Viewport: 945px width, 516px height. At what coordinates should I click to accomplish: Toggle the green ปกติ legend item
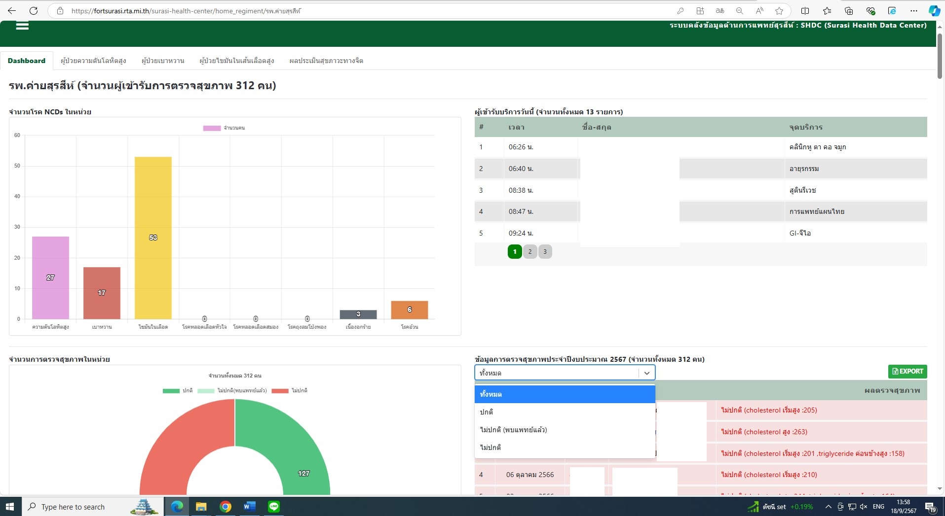tap(178, 391)
